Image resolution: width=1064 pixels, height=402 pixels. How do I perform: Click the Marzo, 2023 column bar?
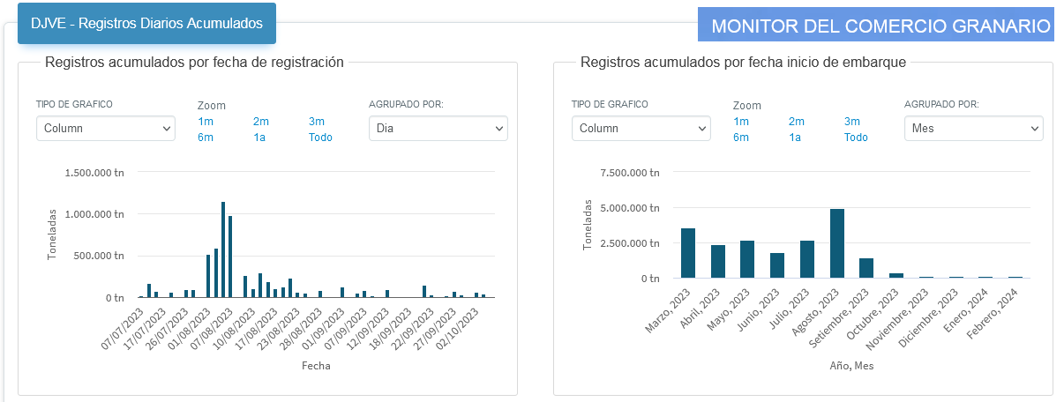pos(688,254)
